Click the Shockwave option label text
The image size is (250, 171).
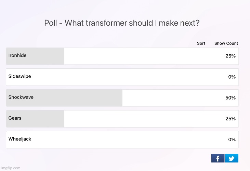click(x=21, y=97)
